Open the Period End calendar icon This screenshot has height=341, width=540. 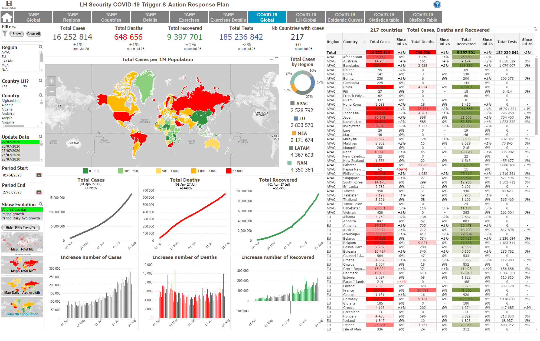pyautogui.click(x=39, y=192)
